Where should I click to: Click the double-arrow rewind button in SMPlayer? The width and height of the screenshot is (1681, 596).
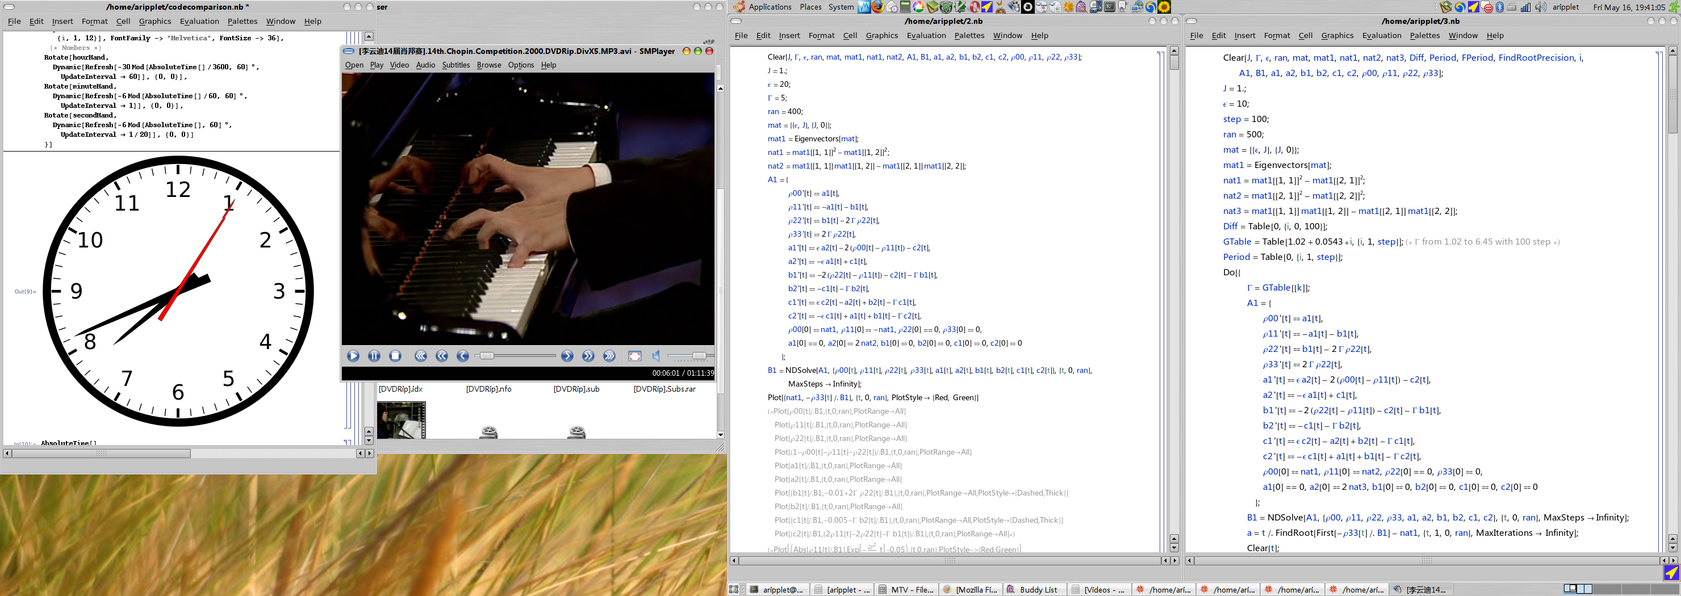coord(442,356)
